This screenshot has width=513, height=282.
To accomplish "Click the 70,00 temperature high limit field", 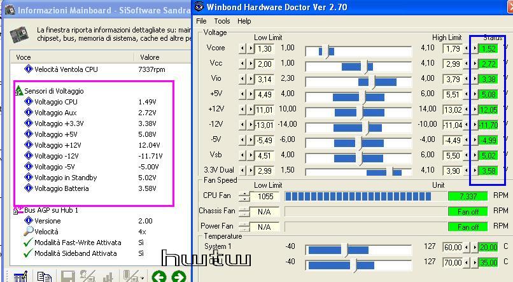I will 453,263.
